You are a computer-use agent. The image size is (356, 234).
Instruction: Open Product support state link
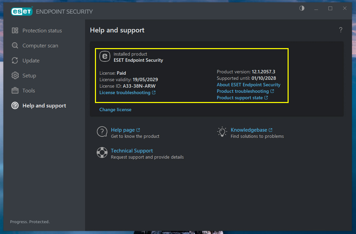(x=240, y=98)
